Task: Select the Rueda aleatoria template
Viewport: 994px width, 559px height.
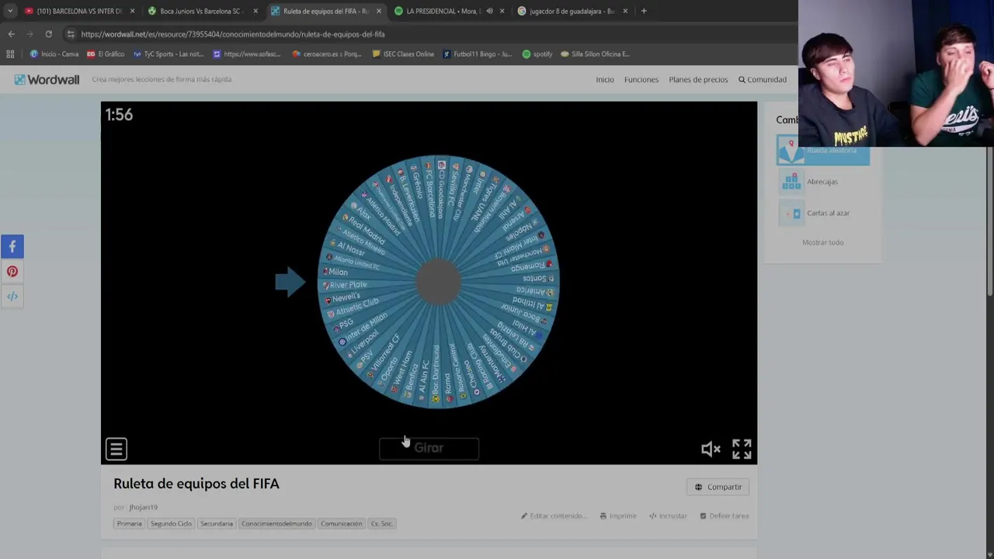Action: tap(822, 150)
